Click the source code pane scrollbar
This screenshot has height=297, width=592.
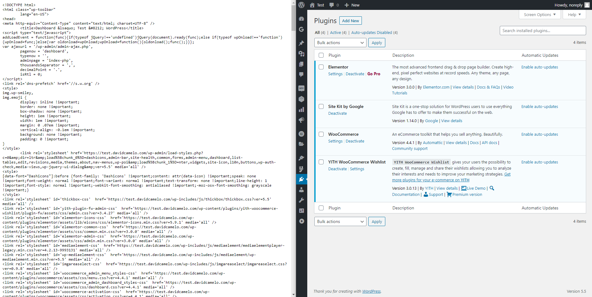coord(293,19)
